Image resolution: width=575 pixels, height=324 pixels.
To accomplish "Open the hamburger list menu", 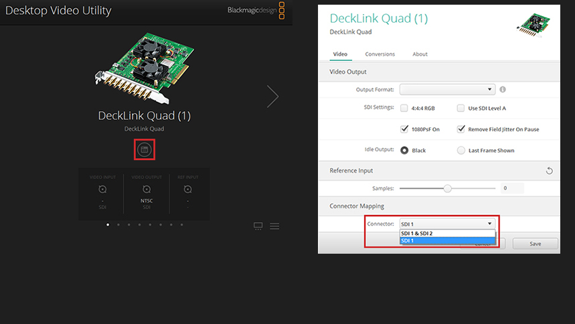I will pyautogui.click(x=274, y=226).
